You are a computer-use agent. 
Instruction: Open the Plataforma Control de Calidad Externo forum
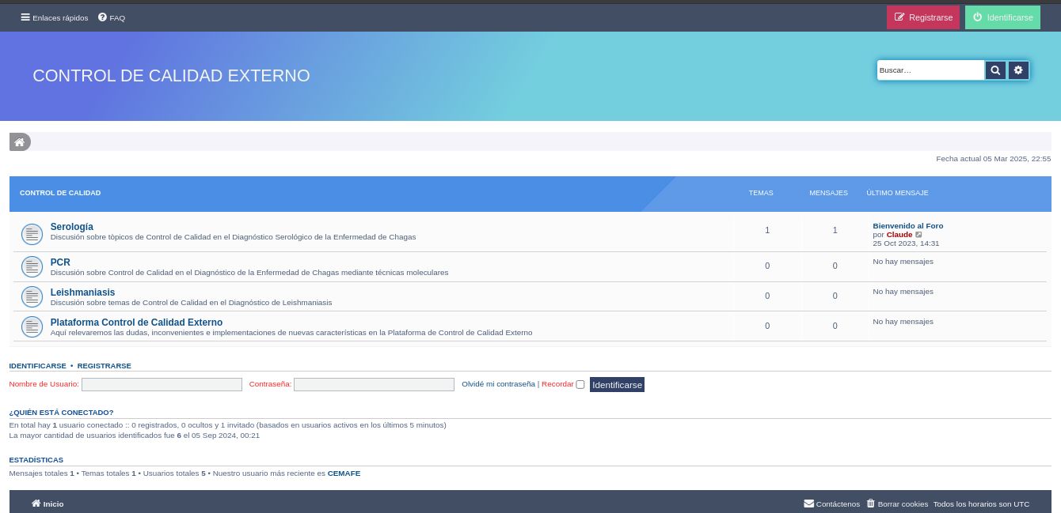136,323
